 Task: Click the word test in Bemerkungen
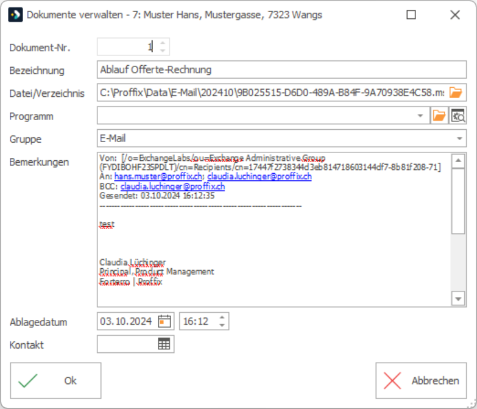tap(107, 224)
